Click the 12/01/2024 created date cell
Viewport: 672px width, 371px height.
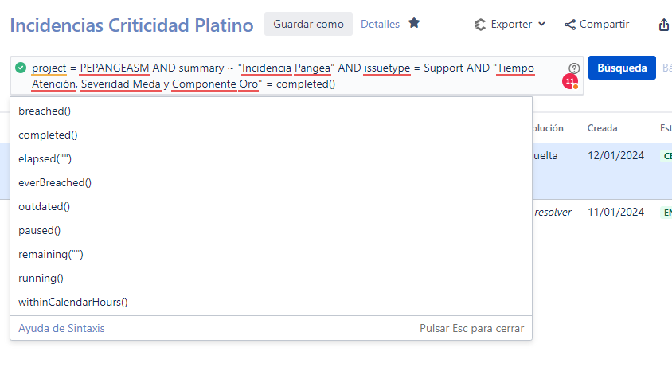click(615, 155)
